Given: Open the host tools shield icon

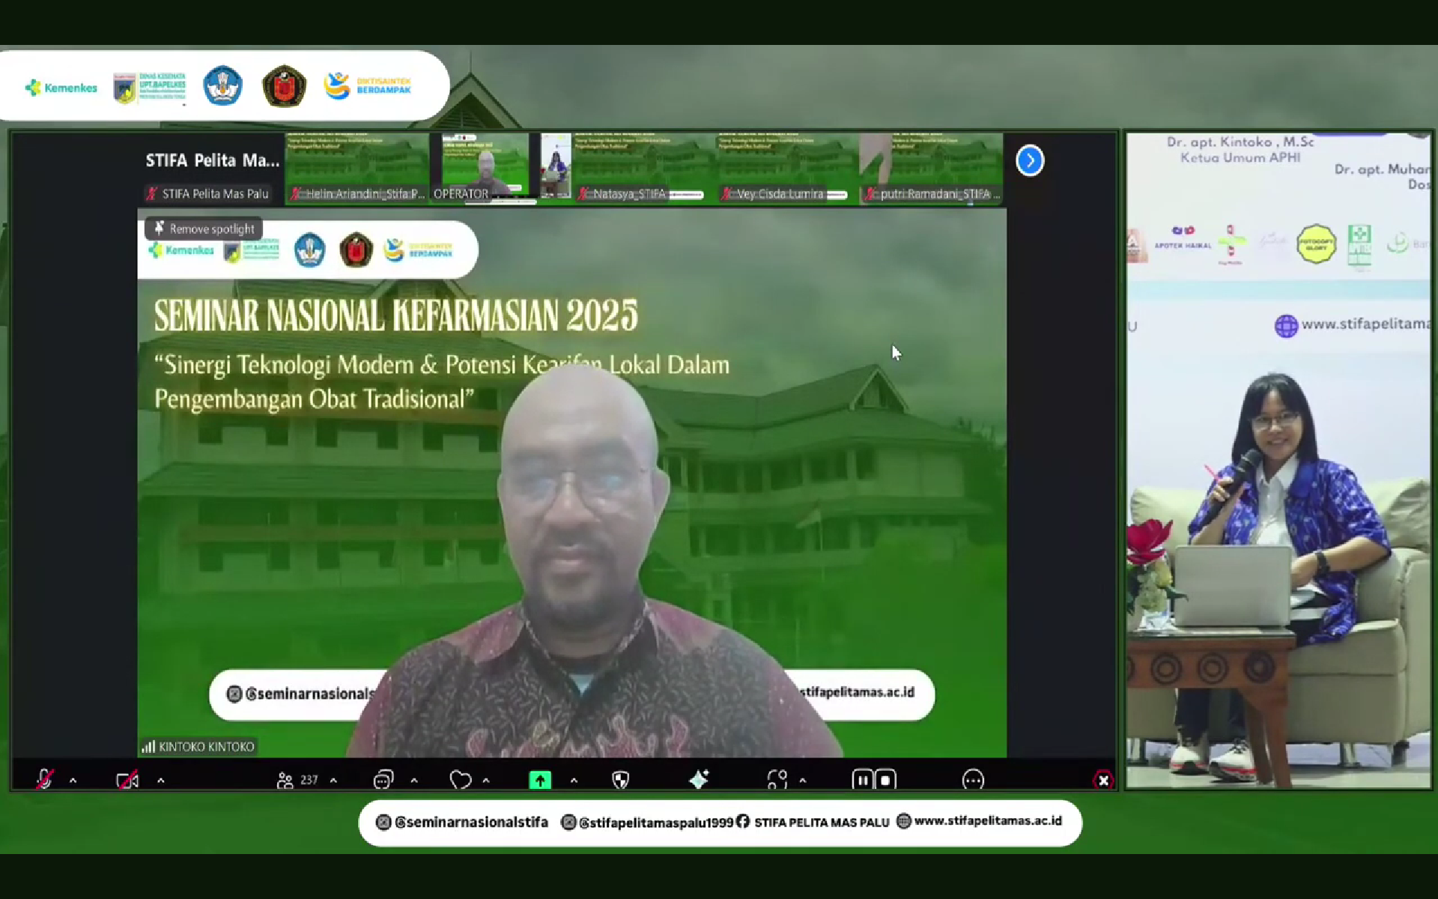Looking at the screenshot, I should click(x=620, y=780).
